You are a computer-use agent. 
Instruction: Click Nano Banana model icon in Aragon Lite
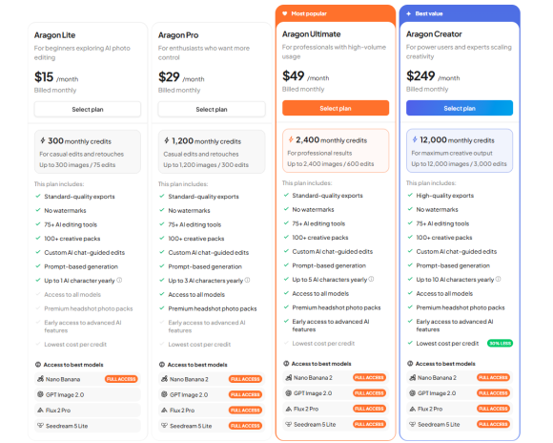[41, 379]
